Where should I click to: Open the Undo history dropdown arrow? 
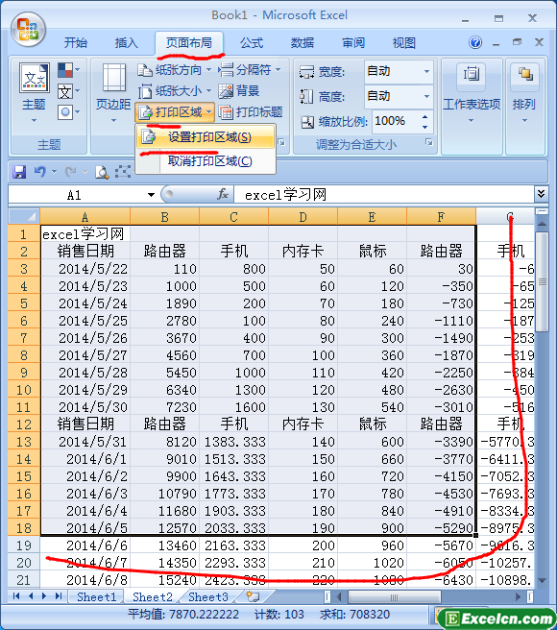[x=54, y=172]
